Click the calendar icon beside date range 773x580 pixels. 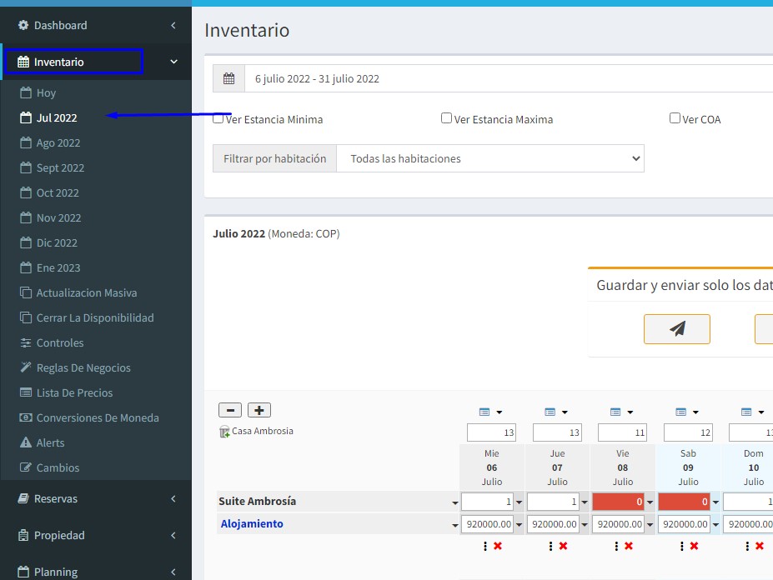[228, 78]
